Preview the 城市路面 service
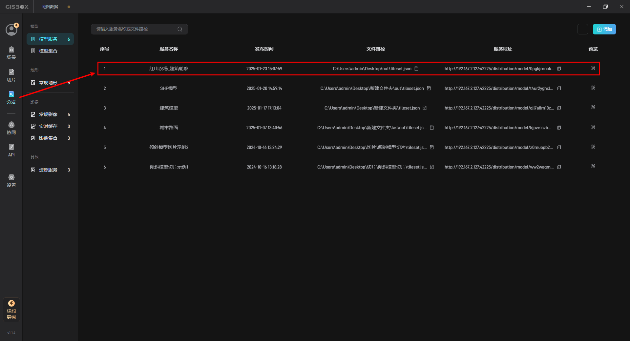Image resolution: width=630 pixels, height=341 pixels. click(593, 127)
